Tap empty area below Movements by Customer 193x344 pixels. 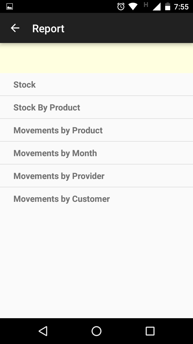(x=96, y=264)
